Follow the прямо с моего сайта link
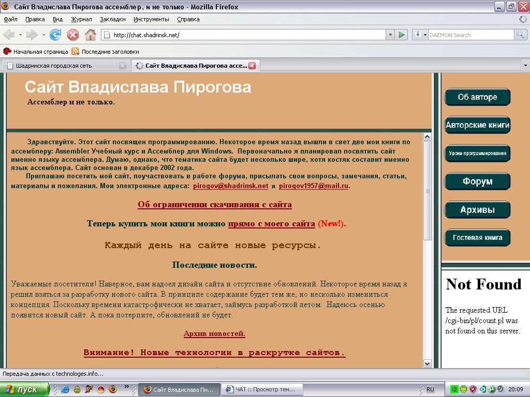Image resolution: width=530 pixels, height=397 pixels. 271,224
